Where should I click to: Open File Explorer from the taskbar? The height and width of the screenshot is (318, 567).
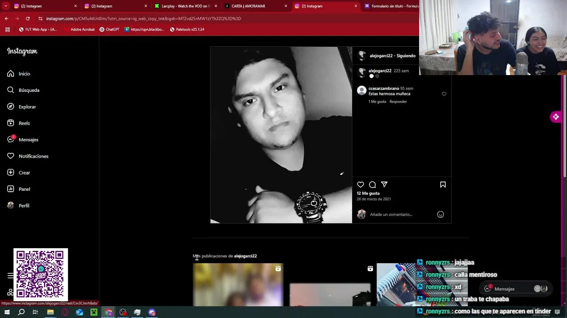point(50,312)
